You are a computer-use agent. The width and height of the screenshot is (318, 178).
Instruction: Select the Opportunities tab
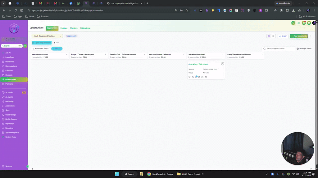[52, 28]
